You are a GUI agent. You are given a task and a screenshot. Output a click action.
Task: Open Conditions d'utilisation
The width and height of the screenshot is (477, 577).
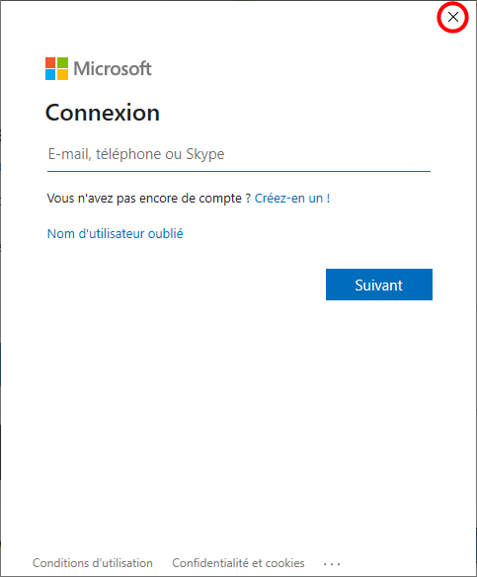[x=93, y=563]
